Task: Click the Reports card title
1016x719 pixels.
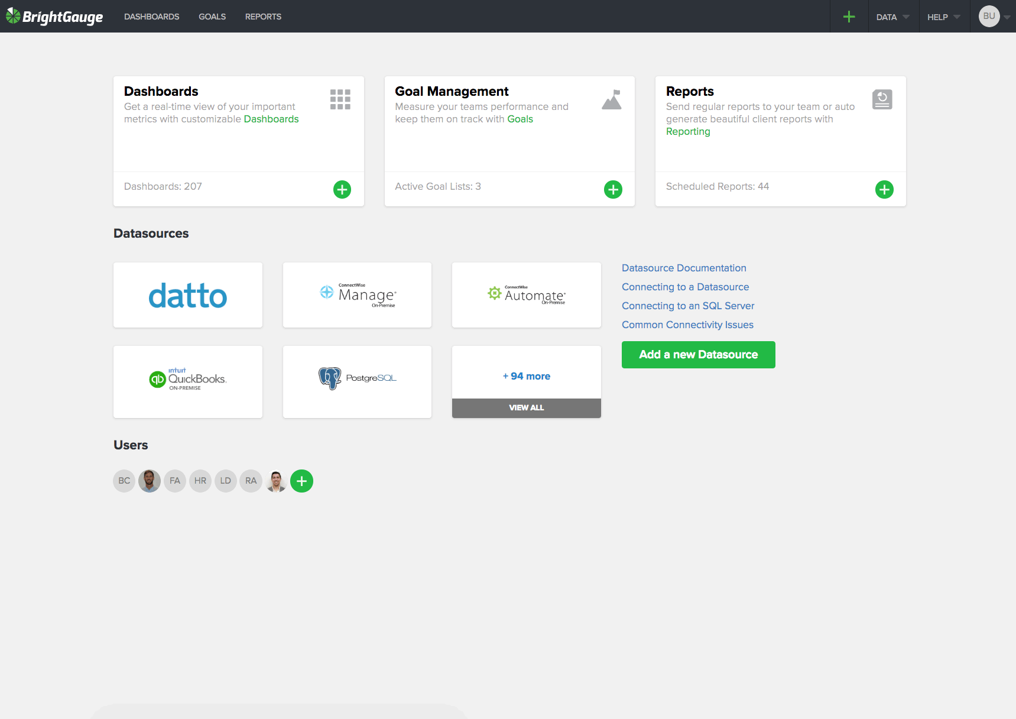Action: [x=690, y=91]
